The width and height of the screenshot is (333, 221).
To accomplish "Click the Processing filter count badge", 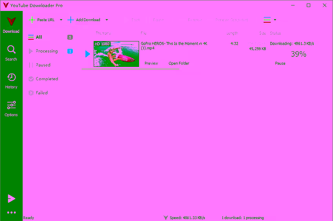I will tap(70, 51).
